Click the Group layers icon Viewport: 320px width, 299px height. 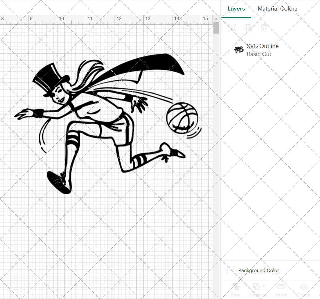coord(232,28)
